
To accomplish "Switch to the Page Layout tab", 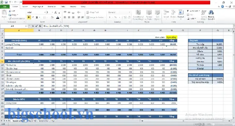I will click(x=38, y=7).
